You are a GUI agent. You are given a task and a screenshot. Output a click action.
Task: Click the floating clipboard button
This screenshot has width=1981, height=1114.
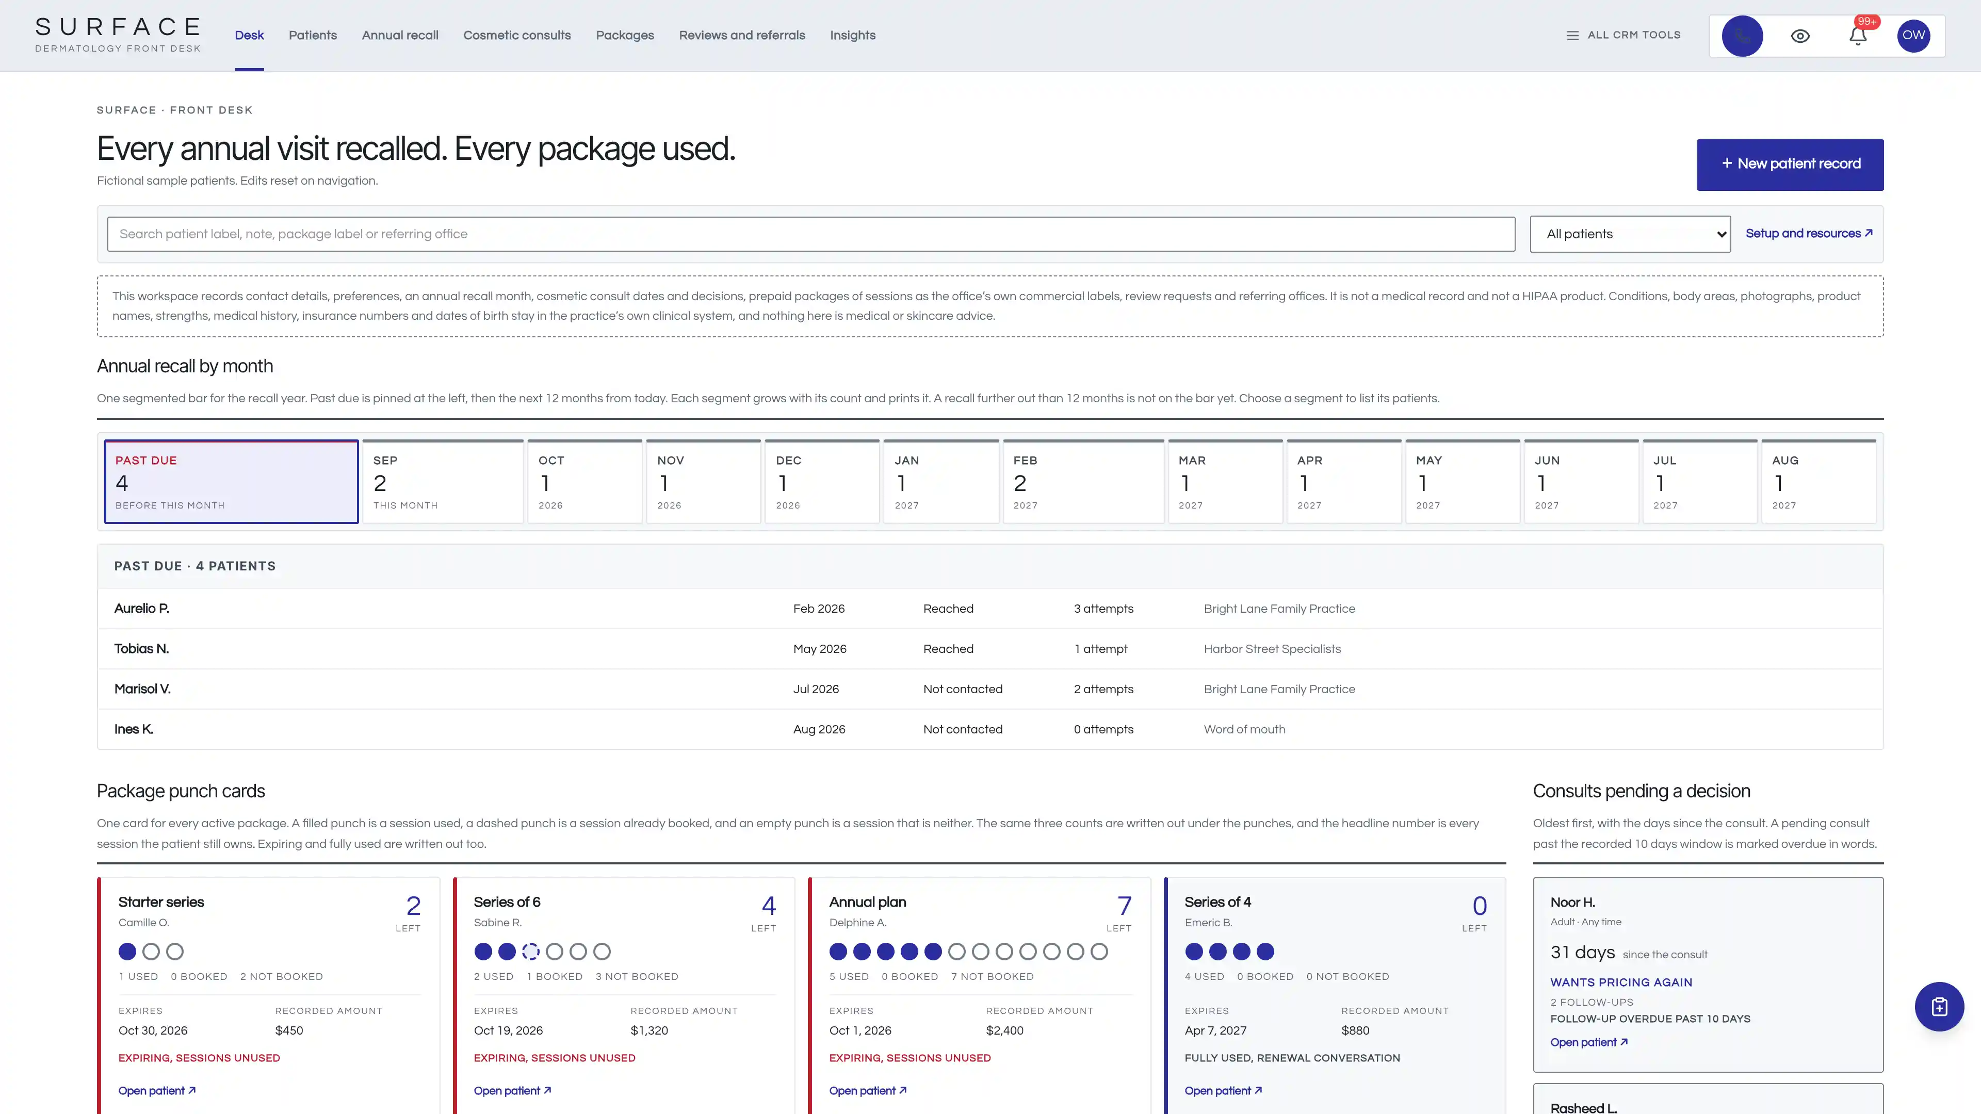(1939, 1006)
